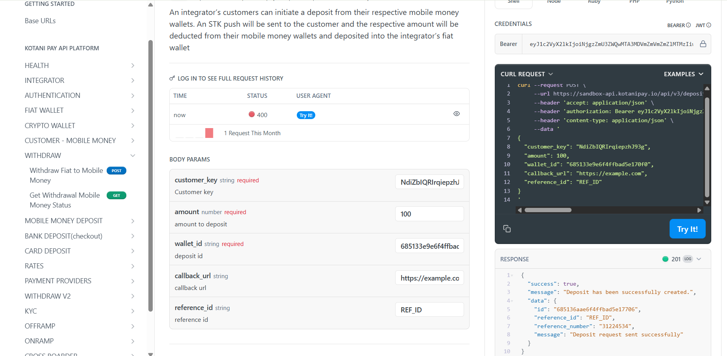Click the large Try It! button
Screen dimensions: 727x356
click(x=687, y=229)
